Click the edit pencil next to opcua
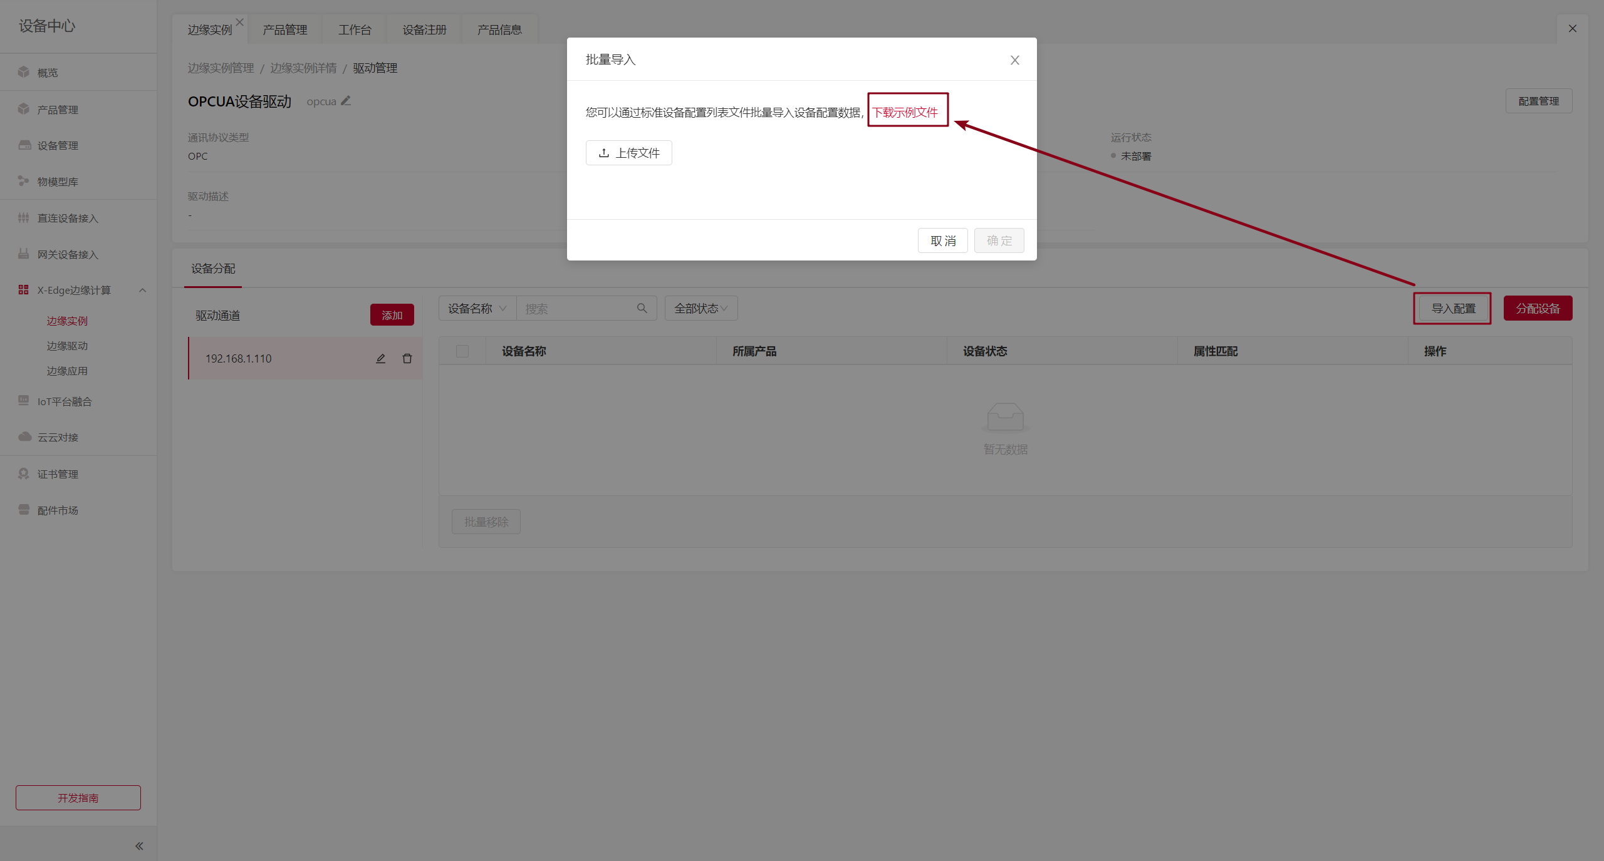Viewport: 1604px width, 861px height. 346,101
